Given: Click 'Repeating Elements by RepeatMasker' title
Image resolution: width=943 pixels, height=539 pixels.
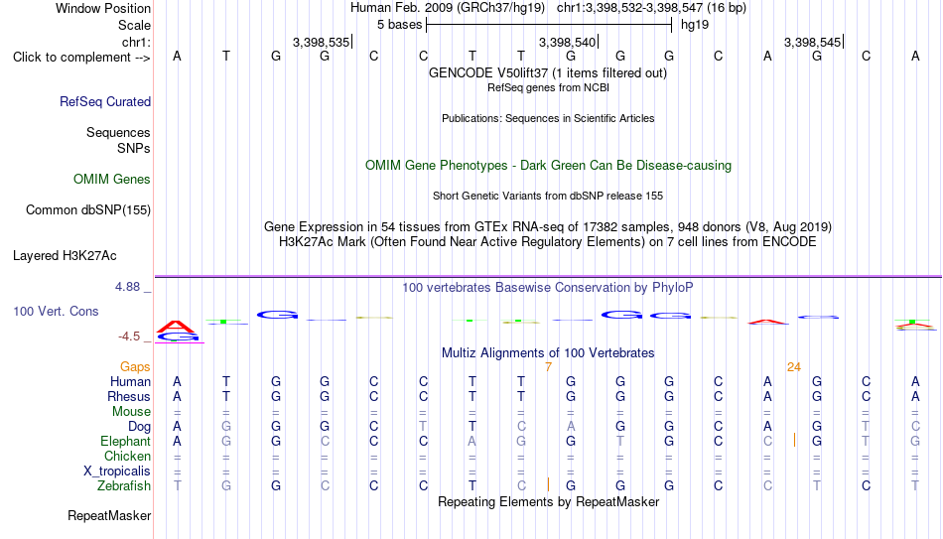Looking at the screenshot, I should pyautogui.click(x=549, y=501).
